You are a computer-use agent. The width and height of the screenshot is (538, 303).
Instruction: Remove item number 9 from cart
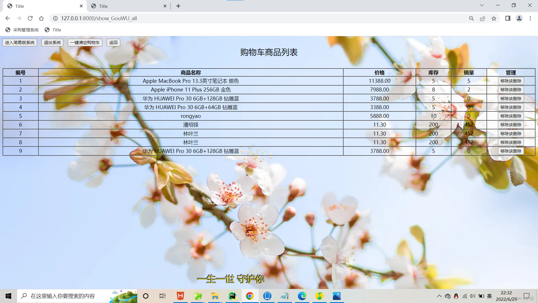pyautogui.click(x=511, y=151)
